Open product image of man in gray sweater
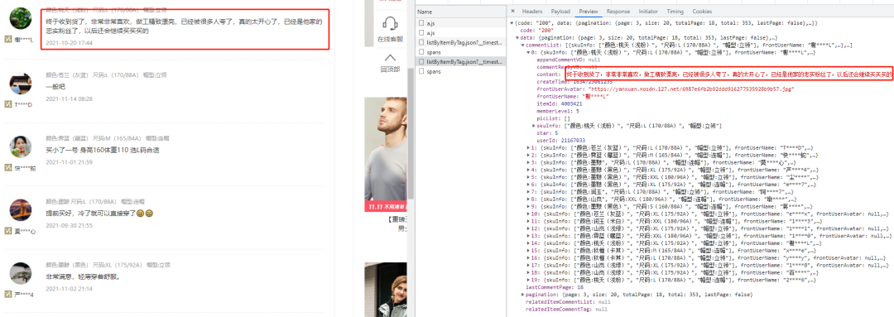 386,154
